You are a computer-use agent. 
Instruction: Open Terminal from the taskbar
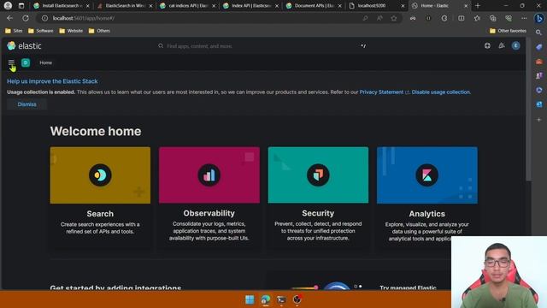coord(281,299)
